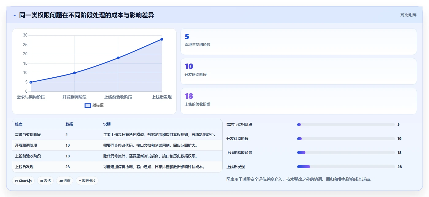Click 开发联调阶段 in the table's first column

pos(26,145)
